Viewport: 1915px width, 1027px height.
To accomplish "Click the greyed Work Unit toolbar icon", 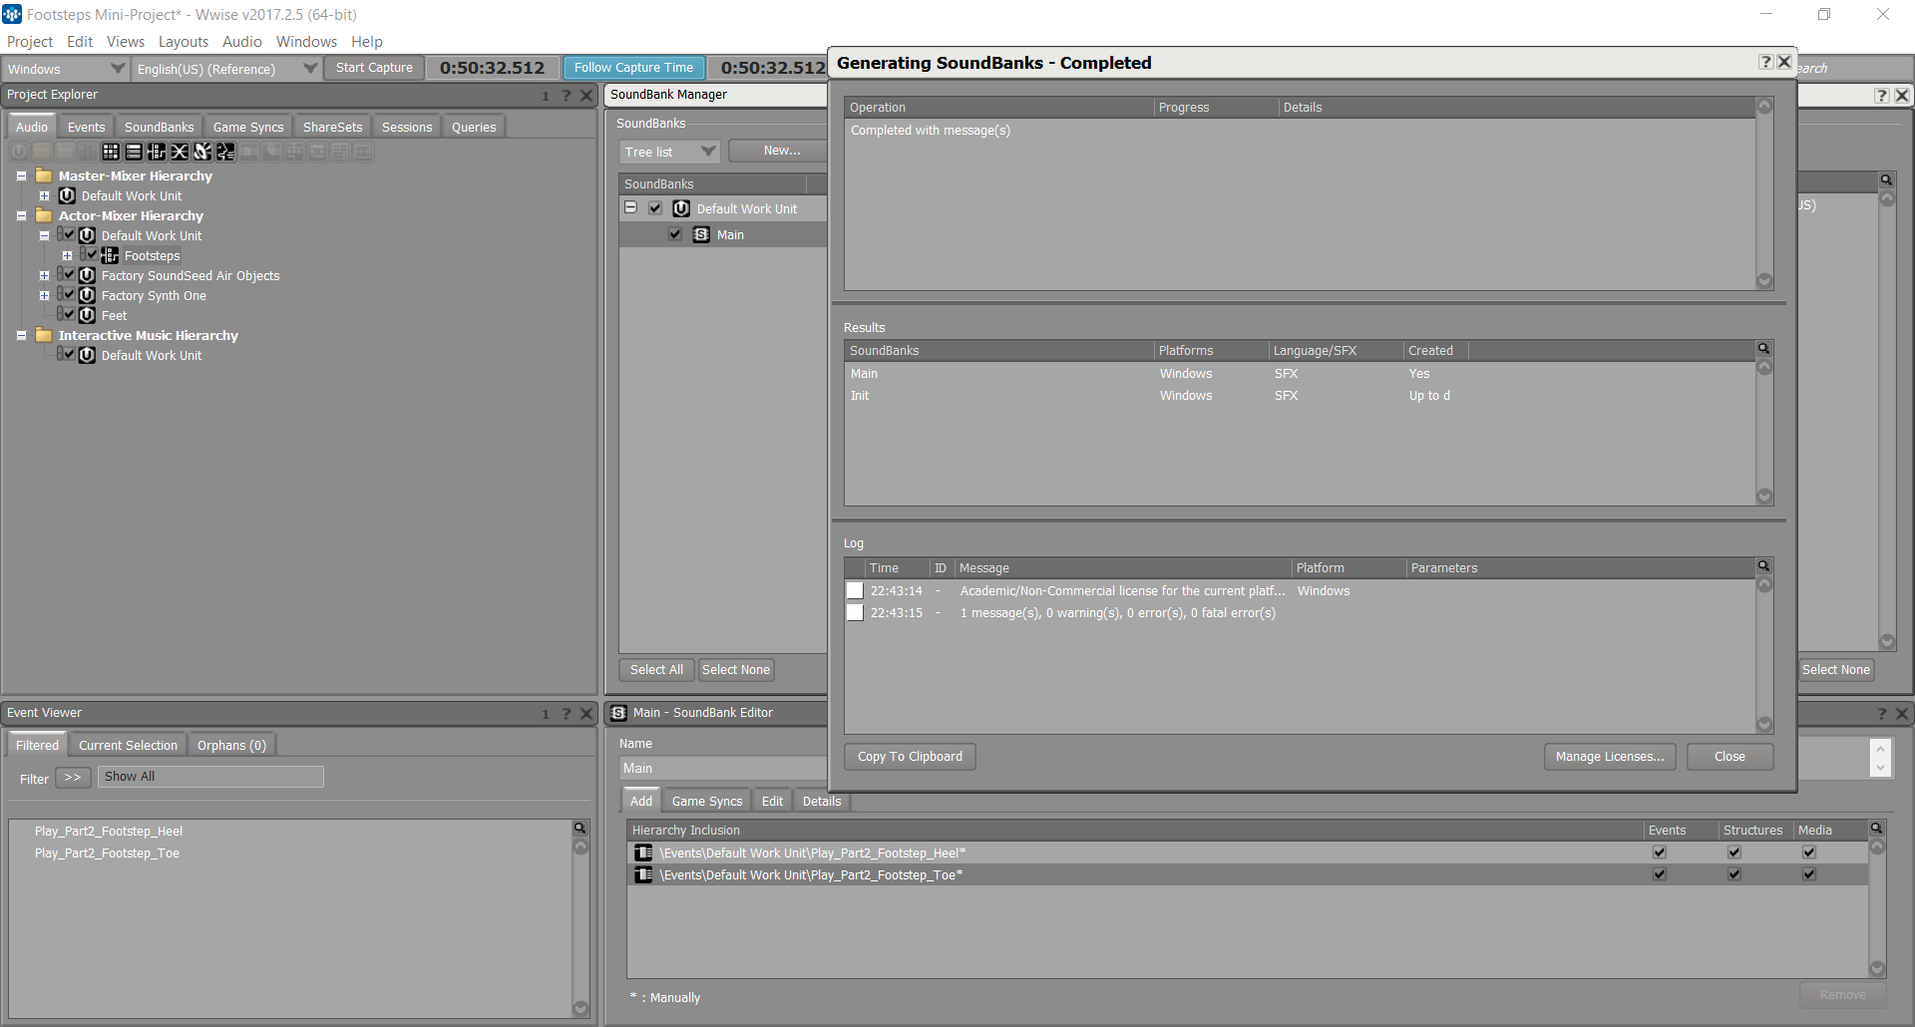I will pyautogui.click(x=19, y=152).
